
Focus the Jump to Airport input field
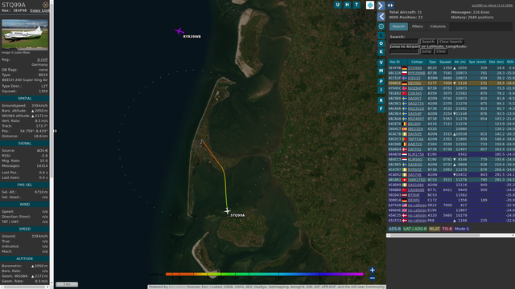tap(404, 51)
